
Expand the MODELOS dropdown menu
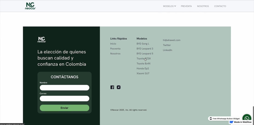169,6
